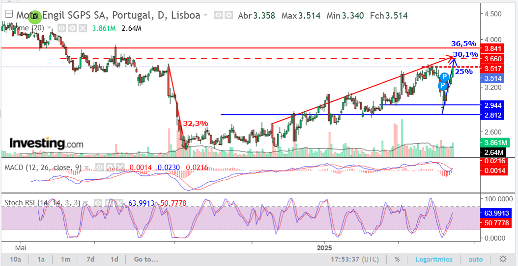Image resolution: width=518 pixels, height=266 pixels.
Task: Expand the Volume (20) dropdown arrow
Action: (50, 28)
